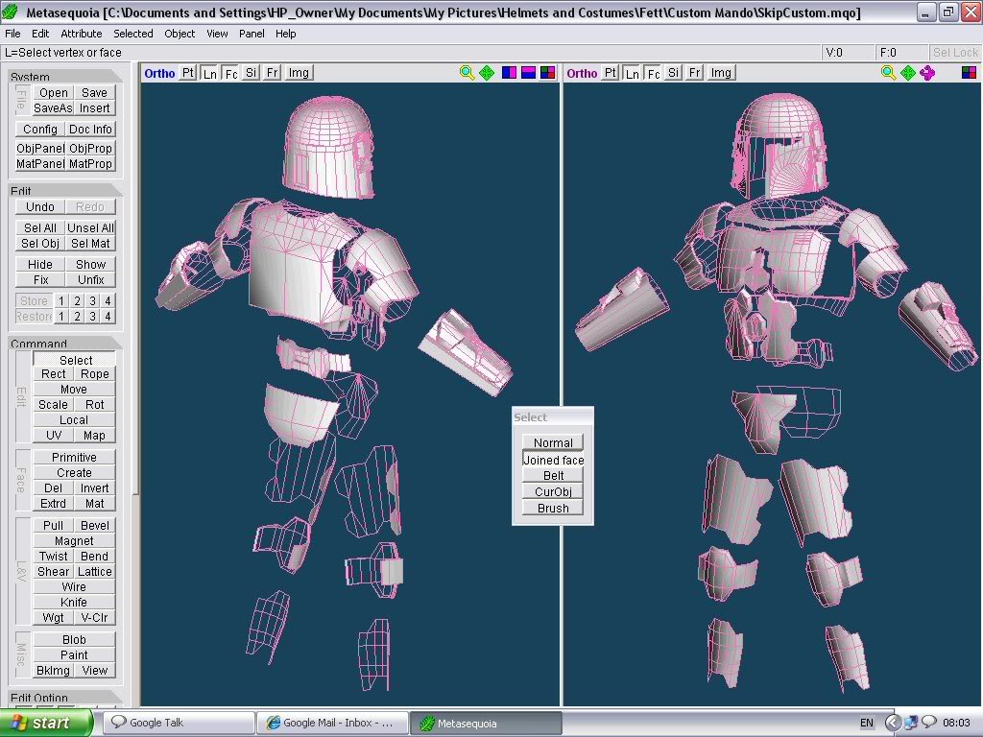This screenshot has height=737, width=983.
Task: Open the Object menu
Action: [180, 34]
